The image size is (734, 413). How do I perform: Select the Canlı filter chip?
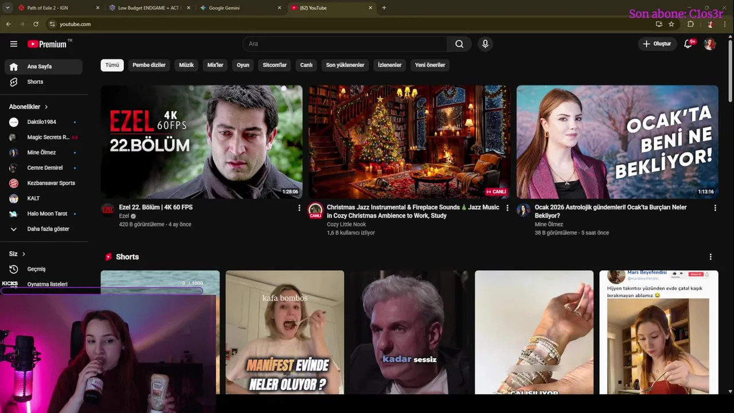click(x=306, y=65)
